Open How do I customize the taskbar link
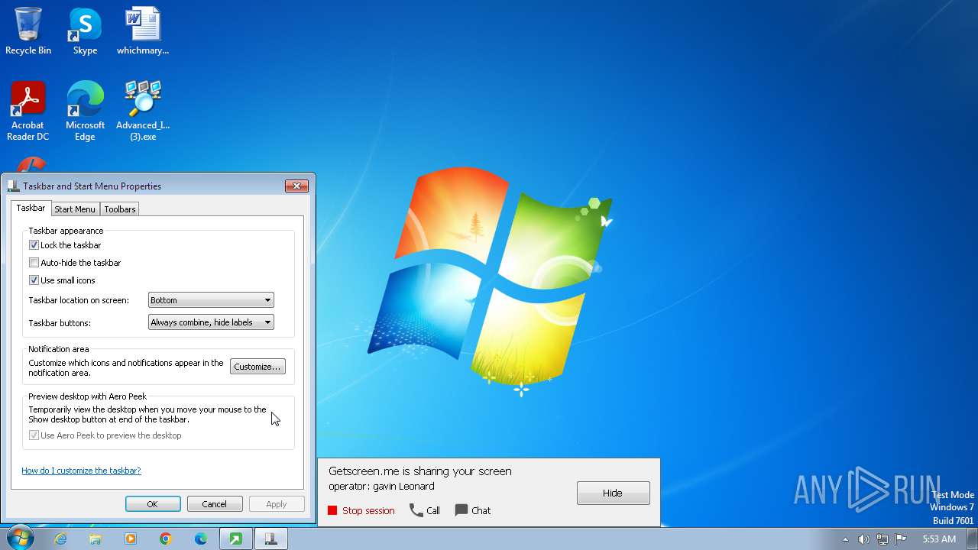The height and width of the screenshot is (550, 978). coord(81,471)
